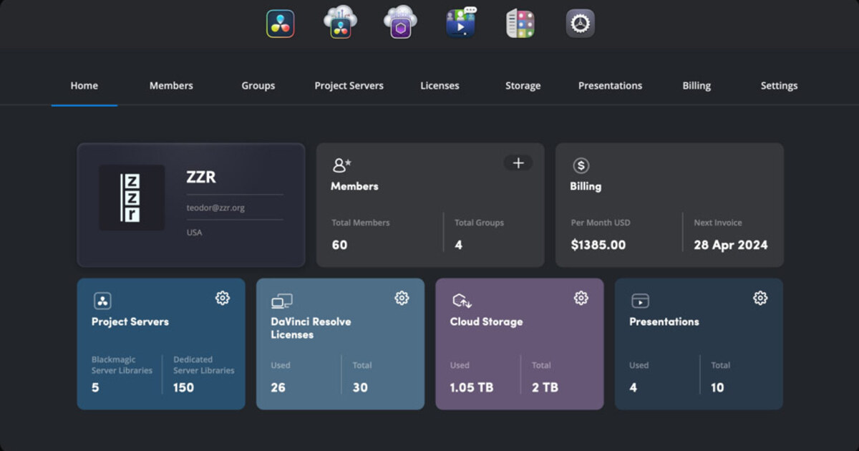The width and height of the screenshot is (859, 451).
Task: Switch to the Storage tab
Action: [523, 85]
